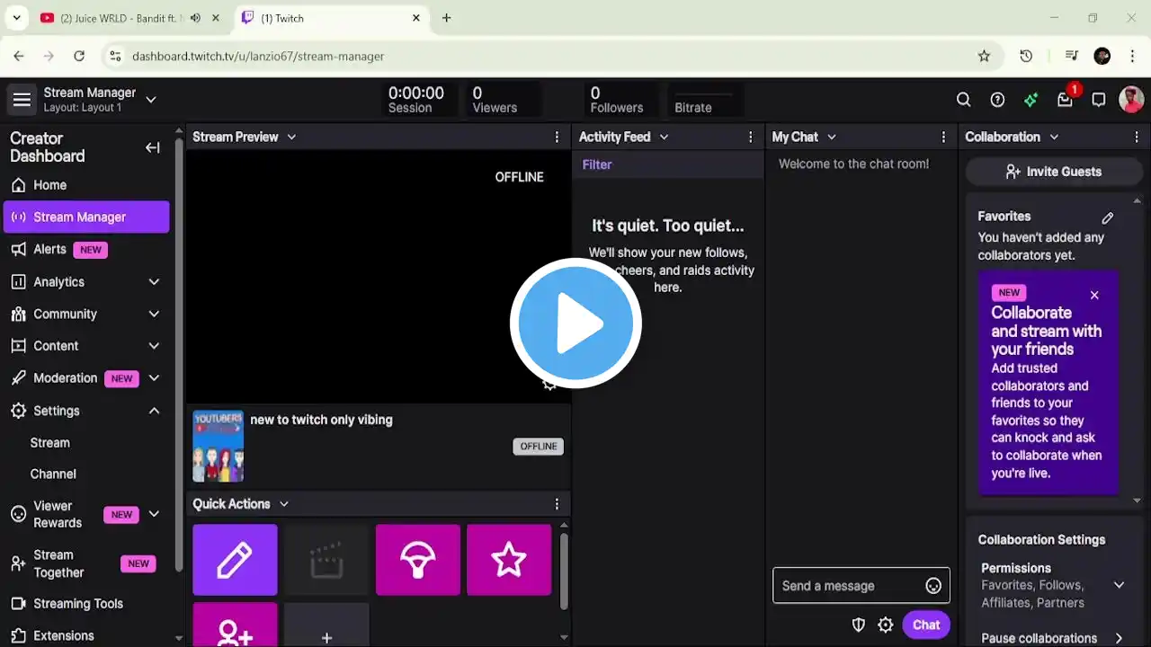Open the whispers speech bubble icon
Viewport: 1151px width, 647px height.
pyautogui.click(x=1098, y=100)
